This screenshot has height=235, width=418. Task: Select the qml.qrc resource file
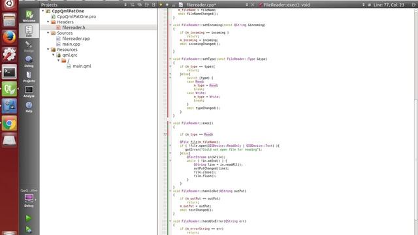coord(70,55)
